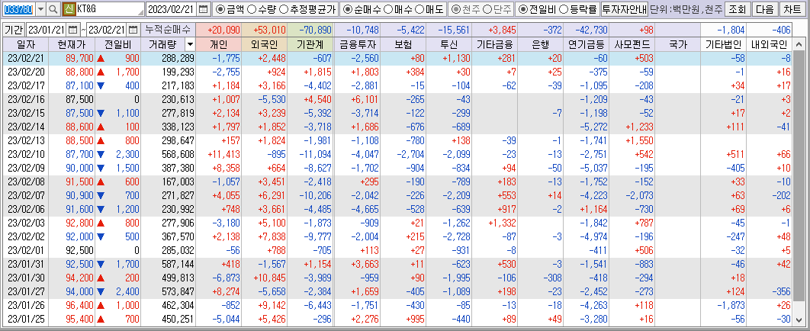Expand the stock code 033780 dropdown
810x331 pixels.
(41, 9)
